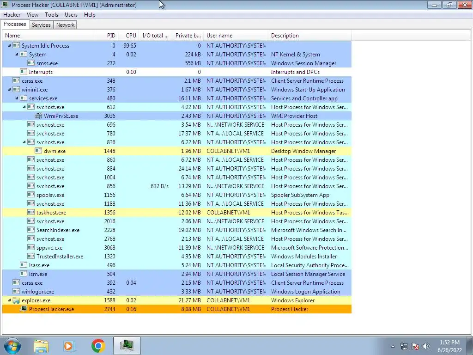Switch to the Services tab
The width and height of the screenshot is (473, 355).
coord(41,25)
